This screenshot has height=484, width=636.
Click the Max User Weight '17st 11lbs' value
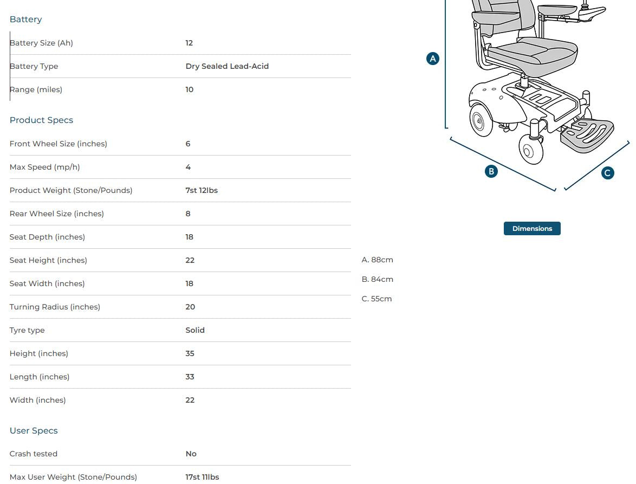[202, 477]
